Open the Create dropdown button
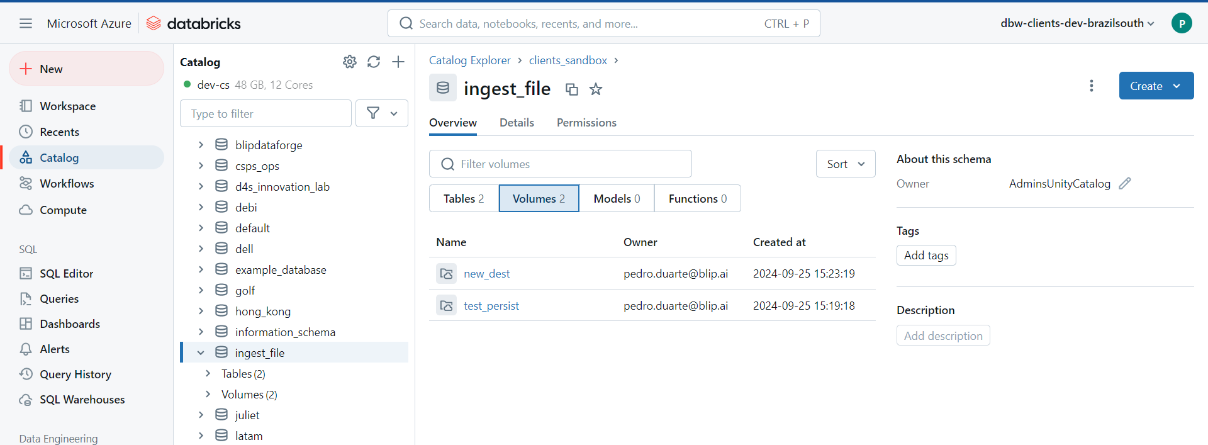Image resolution: width=1208 pixels, height=445 pixels. (x=1156, y=86)
